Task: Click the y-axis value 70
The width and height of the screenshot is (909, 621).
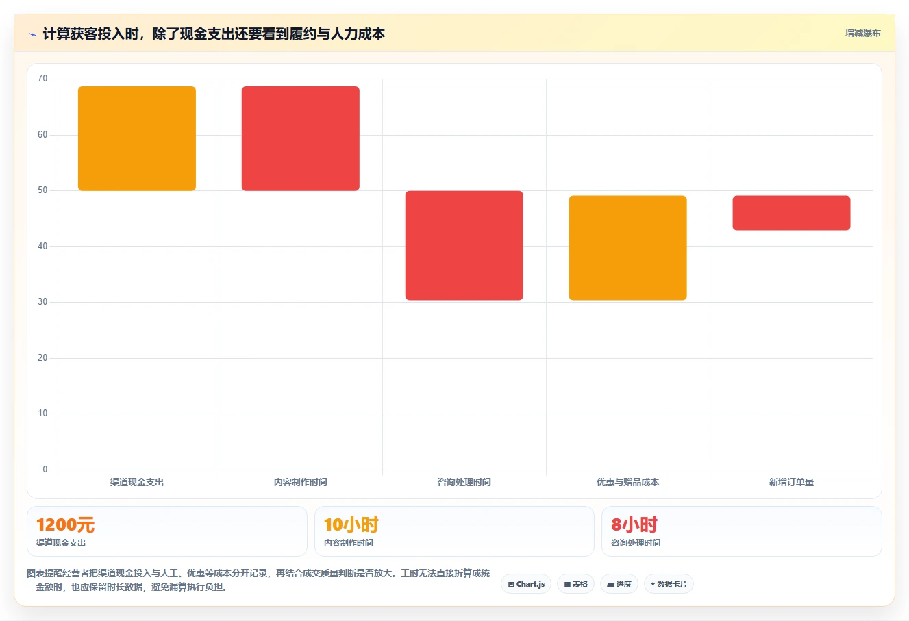Action: click(x=42, y=79)
